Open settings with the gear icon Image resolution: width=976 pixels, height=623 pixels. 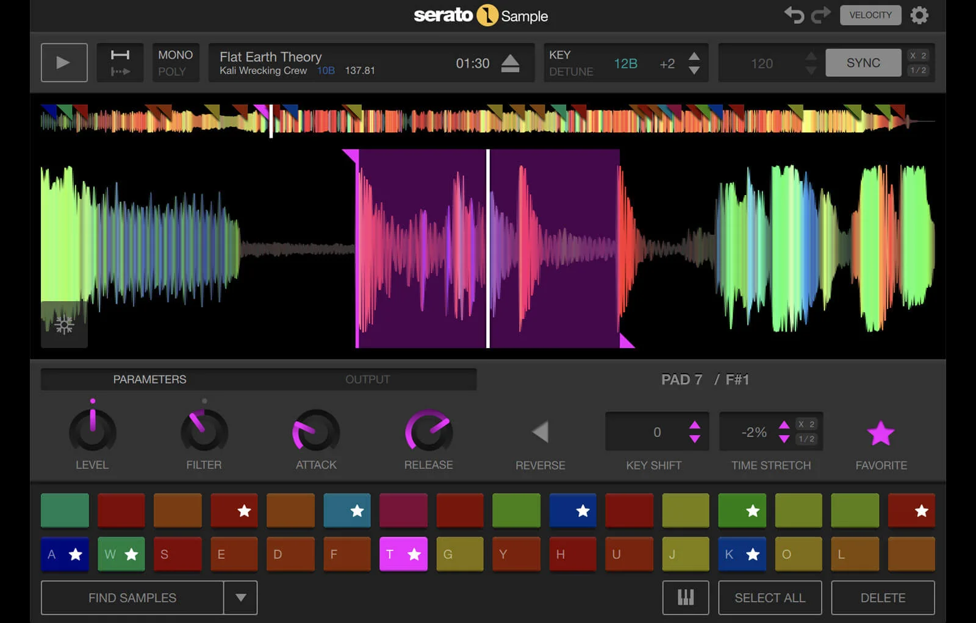point(920,15)
